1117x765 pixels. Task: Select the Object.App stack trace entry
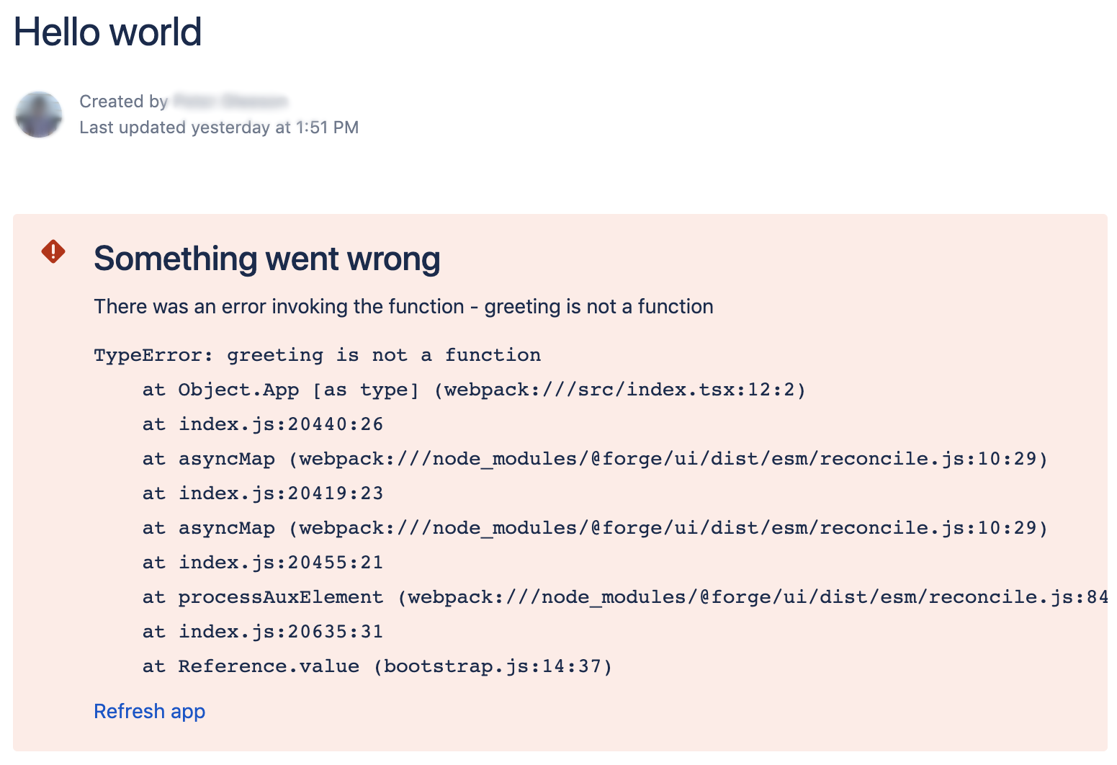238,389
